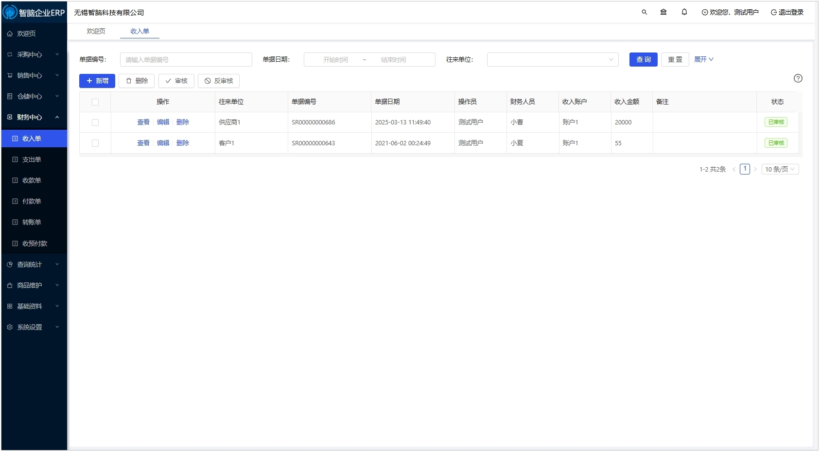Open the 往来单位 dropdown
Image resolution: width=820 pixels, height=451 pixels.
tap(552, 60)
